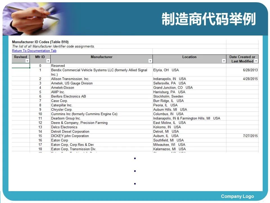Select the Case Corp. cell
The height and width of the screenshot is (203, 270).
click(102, 101)
